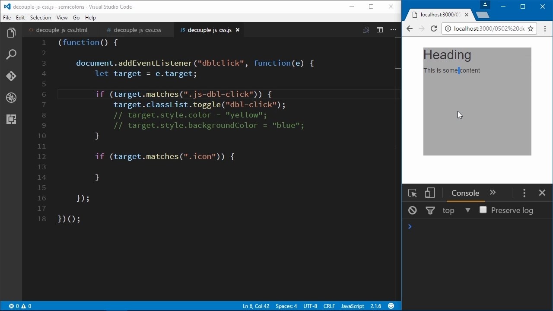Image resolution: width=553 pixels, height=311 pixels.
Task: Open the top context dropdown
Action: 457,210
